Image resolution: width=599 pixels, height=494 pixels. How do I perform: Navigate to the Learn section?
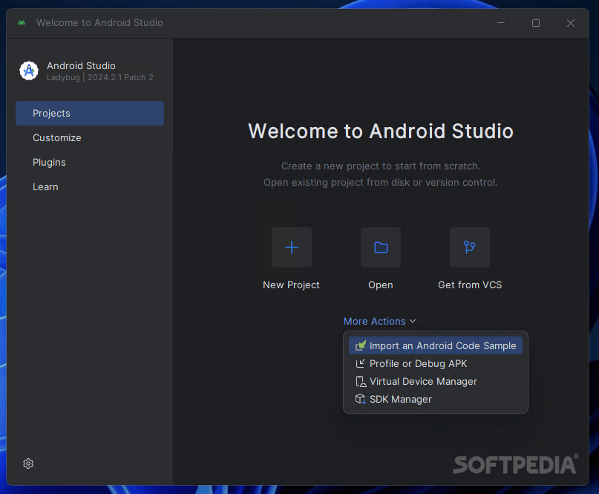coord(45,186)
